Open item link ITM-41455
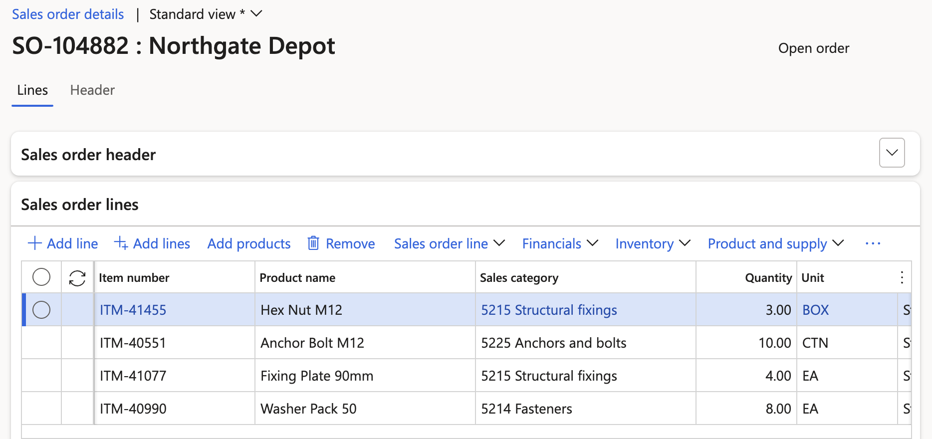Screen dimensions: 932x439 point(133,310)
